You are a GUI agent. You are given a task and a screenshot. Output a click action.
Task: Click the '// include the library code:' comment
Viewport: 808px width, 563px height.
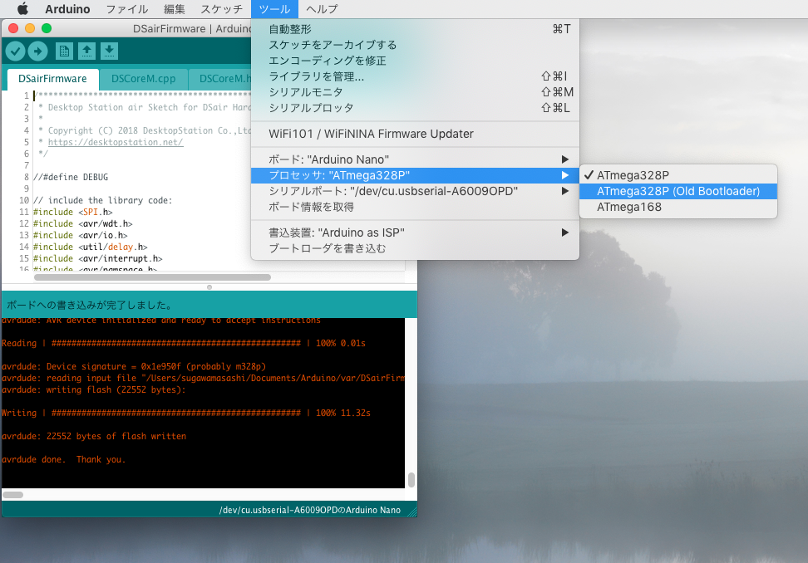102,200
